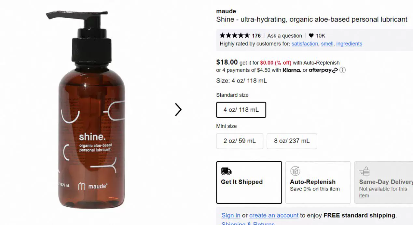This screenshot has height=225, width=413.
Task: Click the Auto-Replenish box icon
Action: (295, 171)
